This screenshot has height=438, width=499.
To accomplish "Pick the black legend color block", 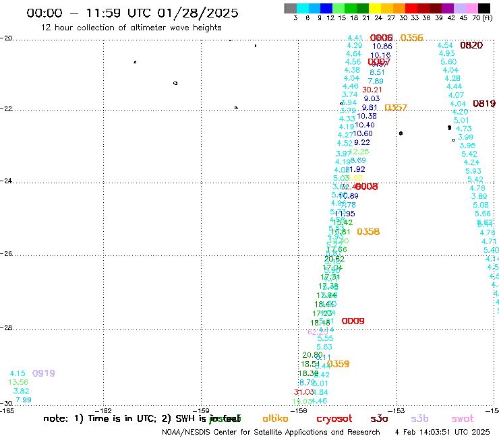I will (483, 8).
